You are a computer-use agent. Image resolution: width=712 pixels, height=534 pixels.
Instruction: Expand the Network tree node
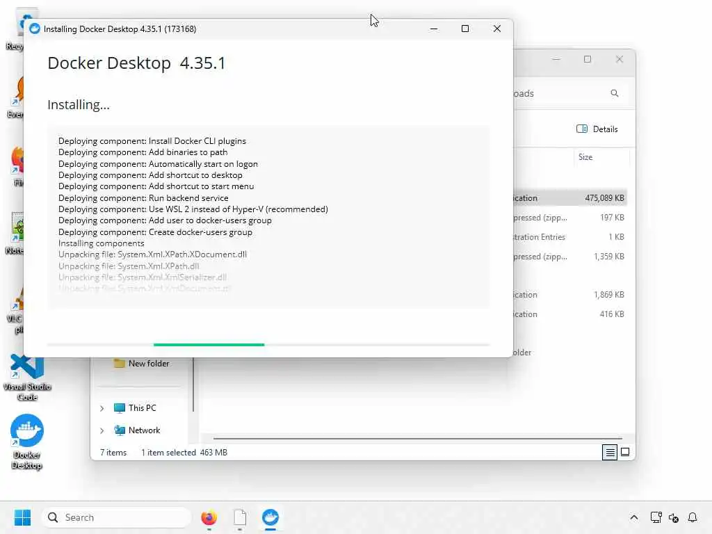[x=102, y=430]
